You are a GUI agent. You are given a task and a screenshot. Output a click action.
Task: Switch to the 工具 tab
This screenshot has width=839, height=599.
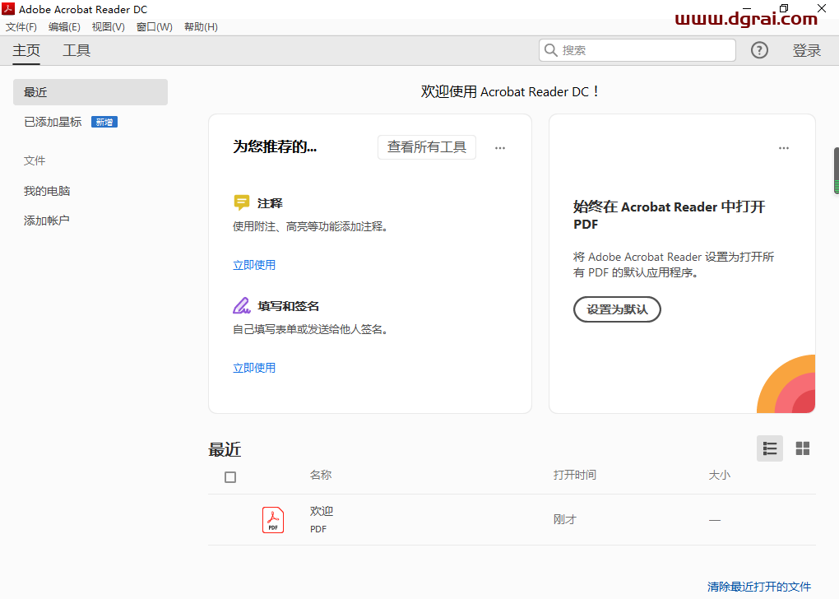[x=76, y=50]
